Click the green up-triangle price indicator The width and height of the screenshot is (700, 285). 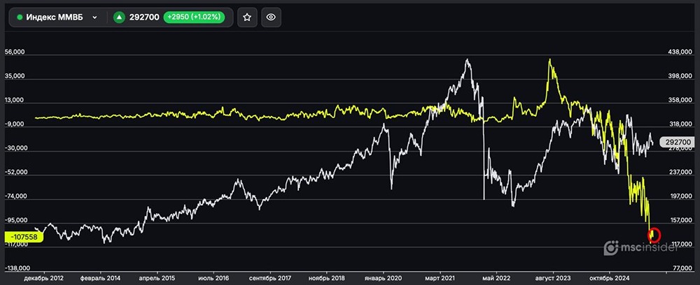[x=119, y=17]
